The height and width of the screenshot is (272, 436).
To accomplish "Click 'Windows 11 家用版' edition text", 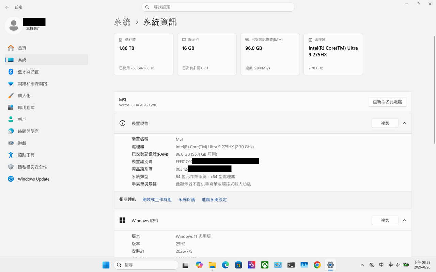I will pyautogui.click(x=193, y=236).
